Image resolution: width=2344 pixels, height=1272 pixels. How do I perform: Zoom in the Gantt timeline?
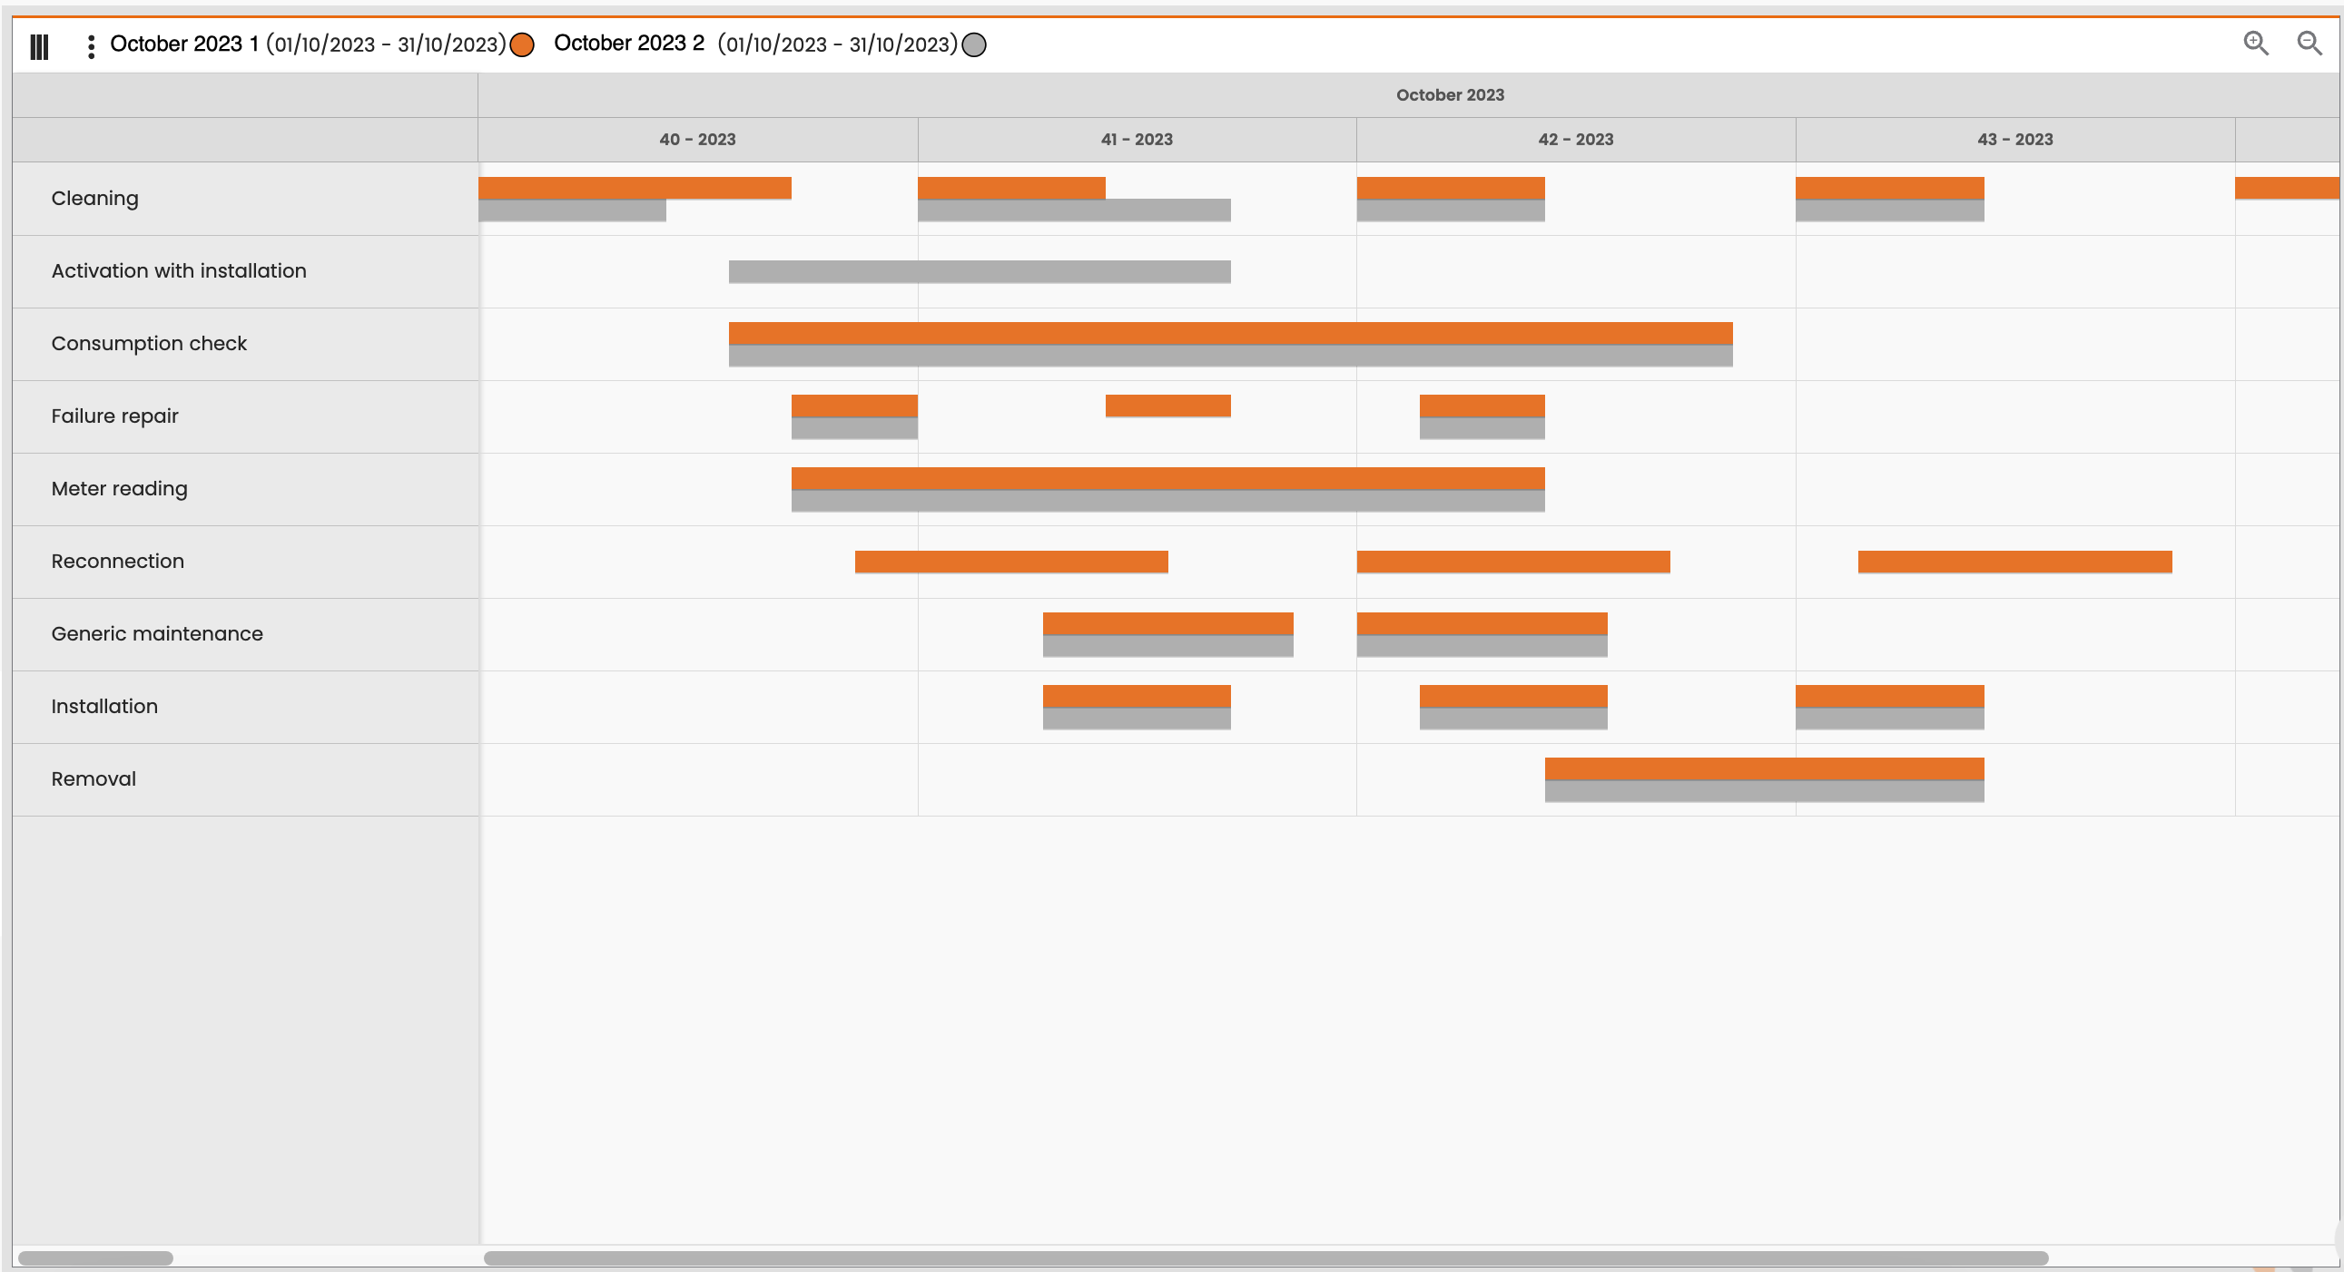tap(2256, 44)
